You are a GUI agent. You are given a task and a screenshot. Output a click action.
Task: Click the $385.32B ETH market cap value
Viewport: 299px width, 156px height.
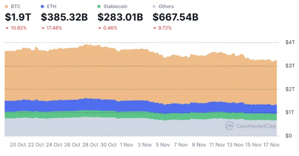pyautogui.click(x=64, y=17)
